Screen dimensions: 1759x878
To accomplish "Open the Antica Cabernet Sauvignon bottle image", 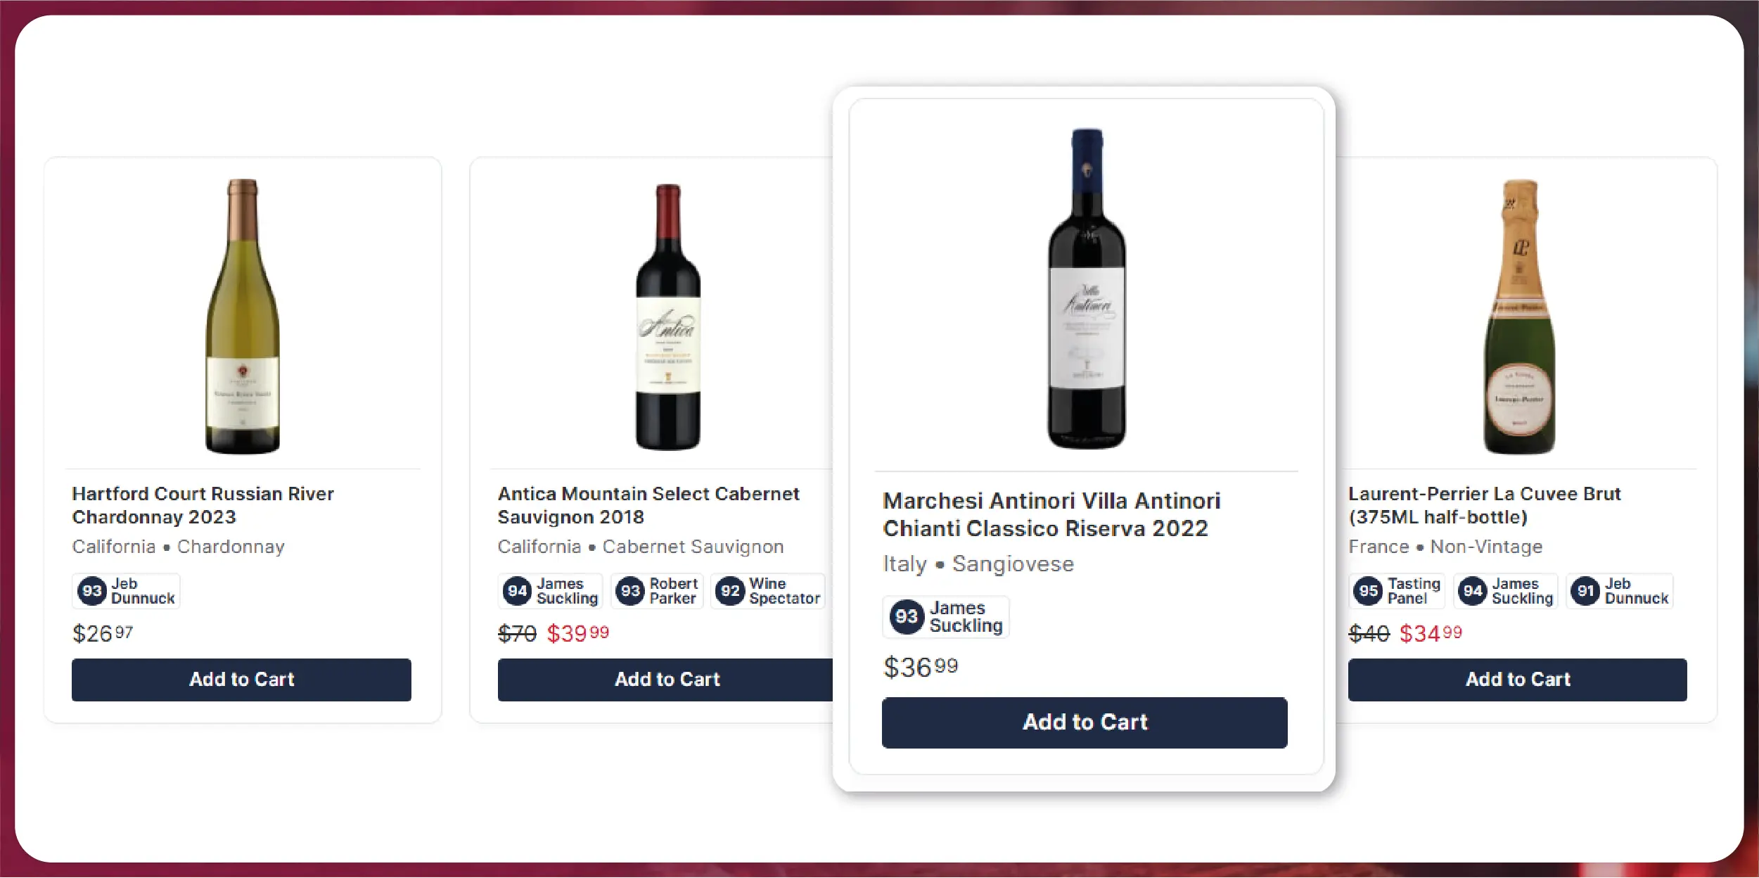I will point(668,317).
